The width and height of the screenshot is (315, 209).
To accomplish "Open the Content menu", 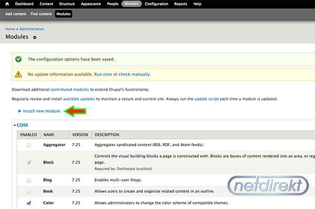I will tap(46, 4).
